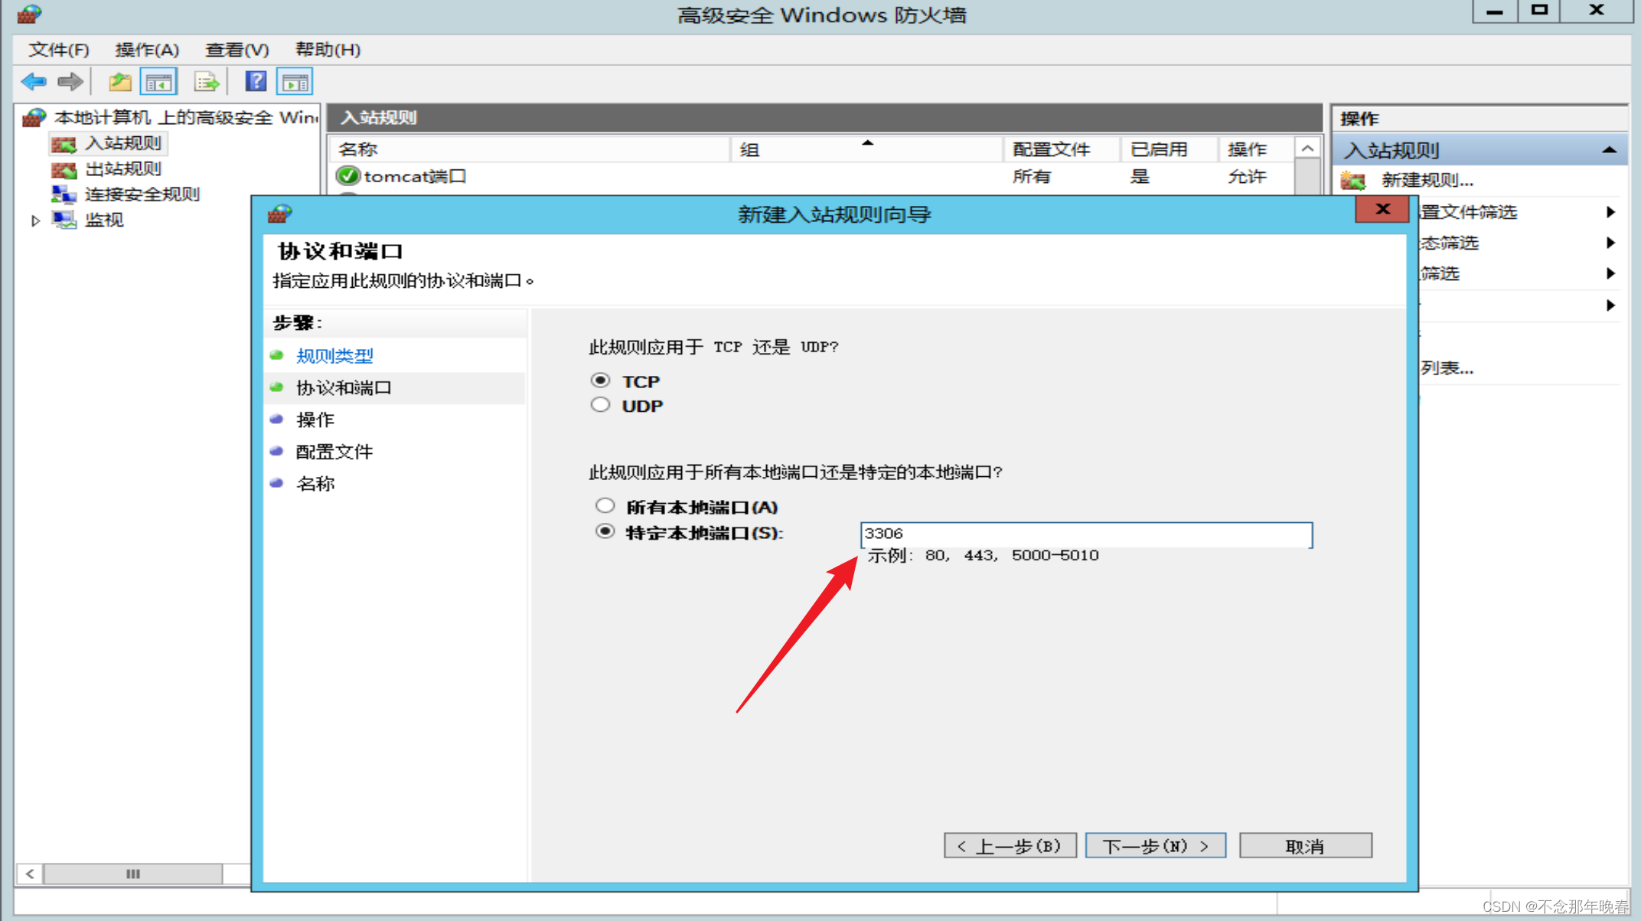Screen dimensions: 1641x921
Task: Click the back arrow toolbar icon
Action: click(34, 81)
